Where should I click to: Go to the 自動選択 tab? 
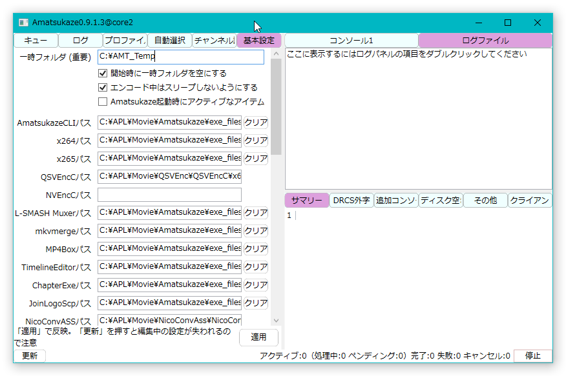pyautogui.click(x=170, y=41)
